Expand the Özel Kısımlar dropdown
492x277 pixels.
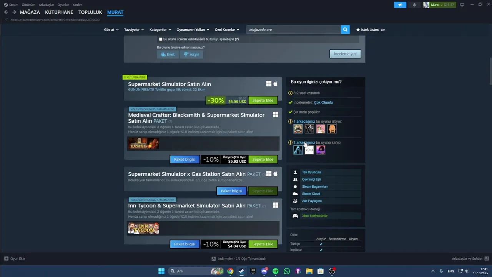[227, 30]
